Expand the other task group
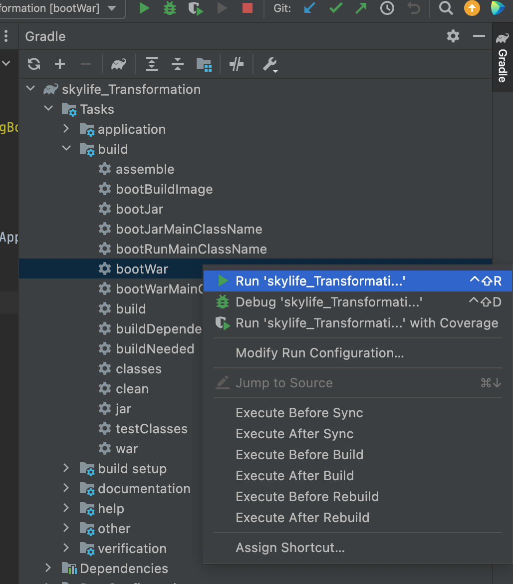The width and height of the screenshot is (513, 584). coord(66,528)
